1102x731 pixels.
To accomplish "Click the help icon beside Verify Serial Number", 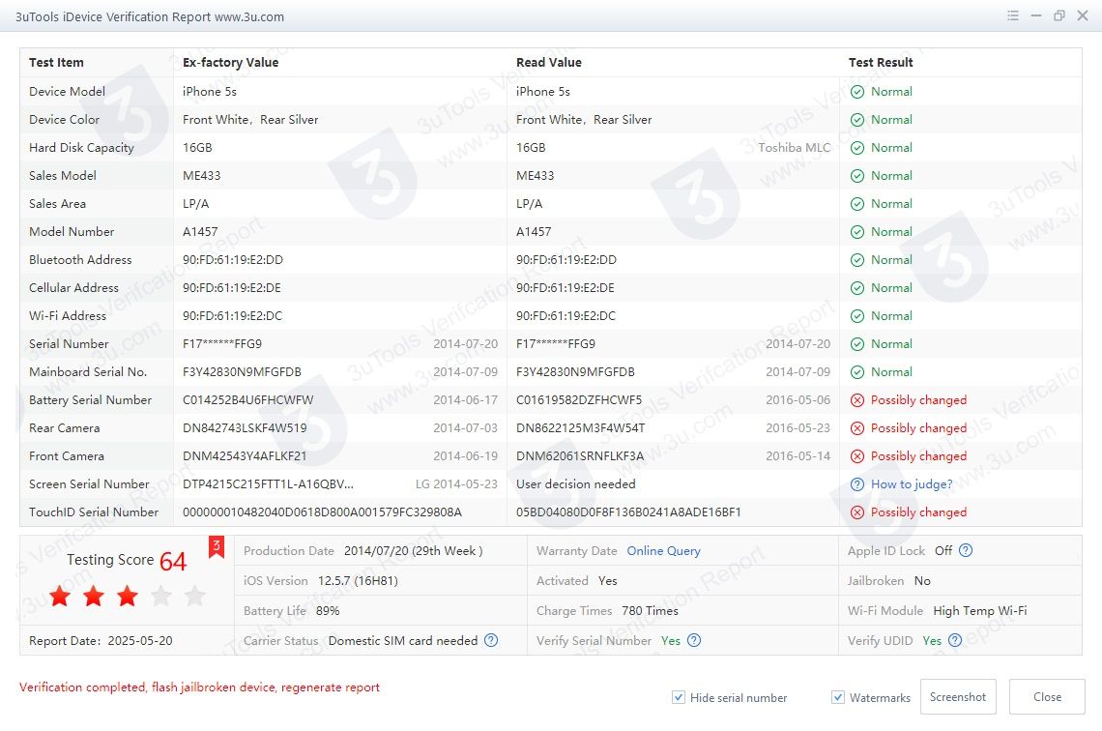I will point(694,640).
